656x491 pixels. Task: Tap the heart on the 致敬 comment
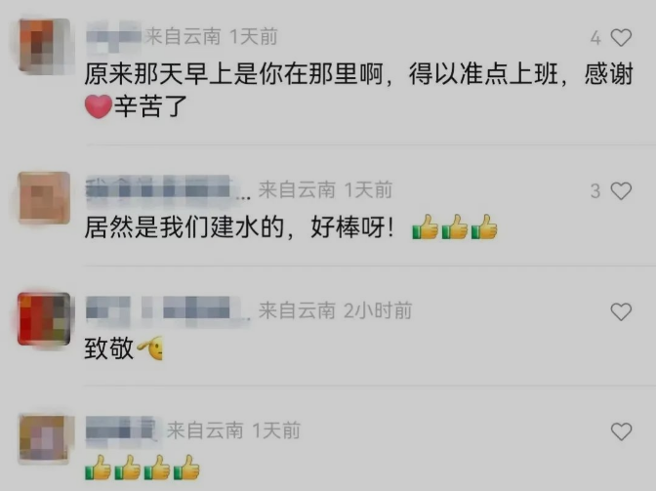(x=621, y=311)
